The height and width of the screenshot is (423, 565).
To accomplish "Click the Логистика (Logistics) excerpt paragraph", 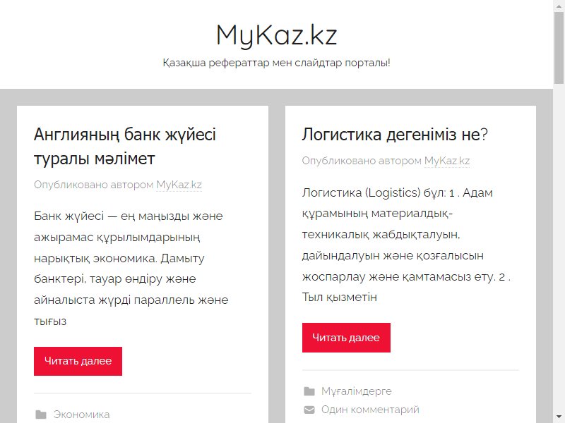I will pyautogui.click(x=407, y=245).
